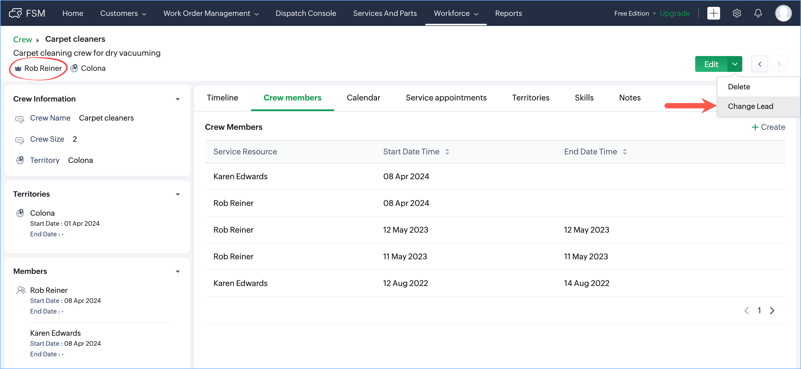Click the green Edit button
Screen dimensions: 801x369
click(x=711, y=64)
